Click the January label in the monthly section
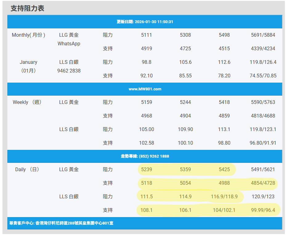Image resolution: width=287 pixels, height=235 pixels. 29,62
